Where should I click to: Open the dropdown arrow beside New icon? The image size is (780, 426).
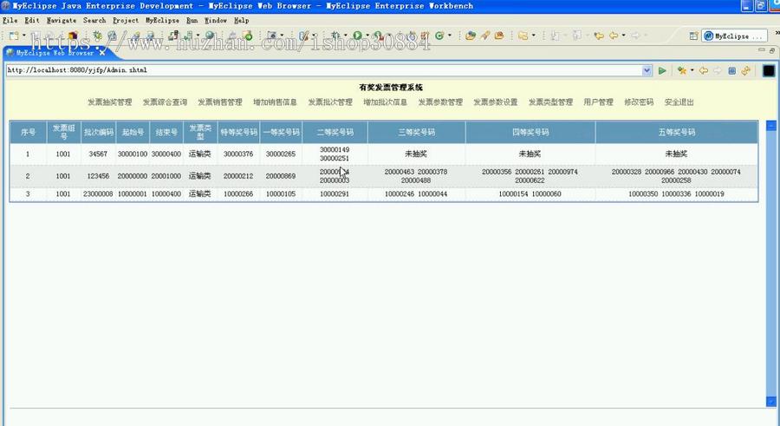(24, 36)
